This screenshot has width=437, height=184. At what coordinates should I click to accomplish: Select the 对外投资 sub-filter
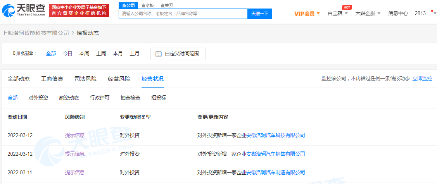click(x=38, y=98)
